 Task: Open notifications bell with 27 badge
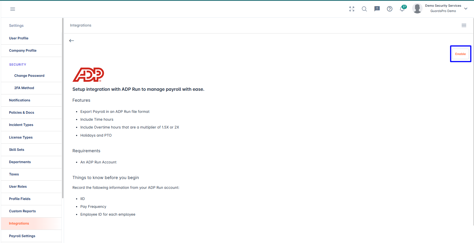point(403,8)
